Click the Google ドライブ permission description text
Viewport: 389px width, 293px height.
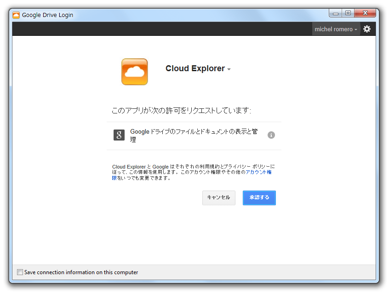point(194,135)
